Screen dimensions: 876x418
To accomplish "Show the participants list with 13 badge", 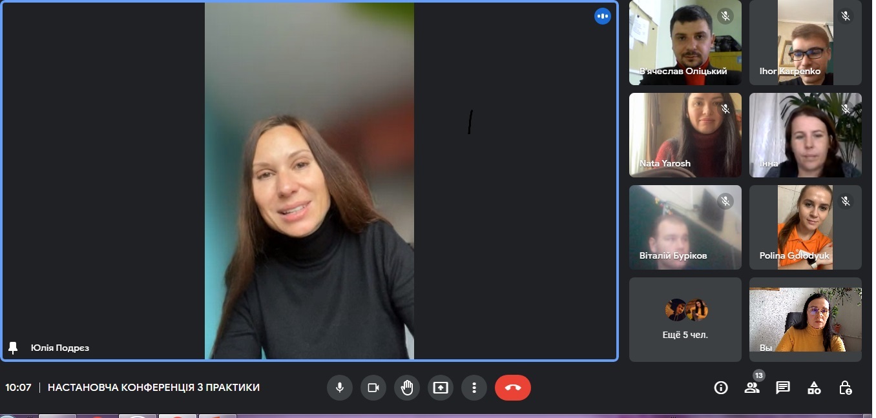I will pyautogui.click(x=752, y=388).
